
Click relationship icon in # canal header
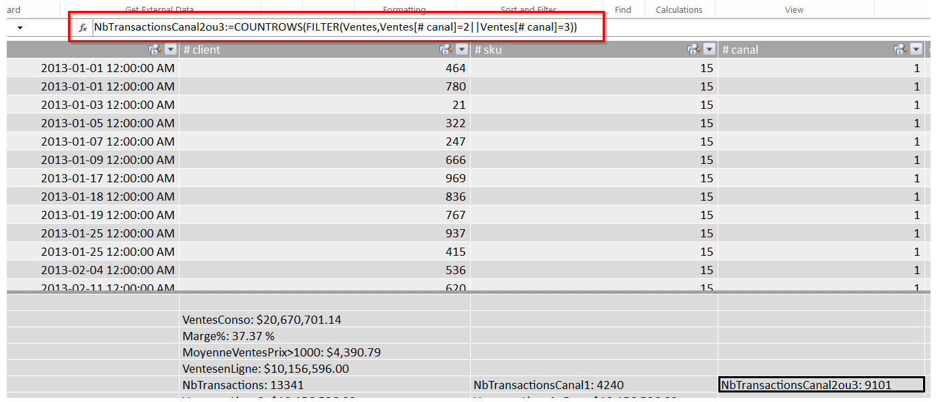point(900,50)
